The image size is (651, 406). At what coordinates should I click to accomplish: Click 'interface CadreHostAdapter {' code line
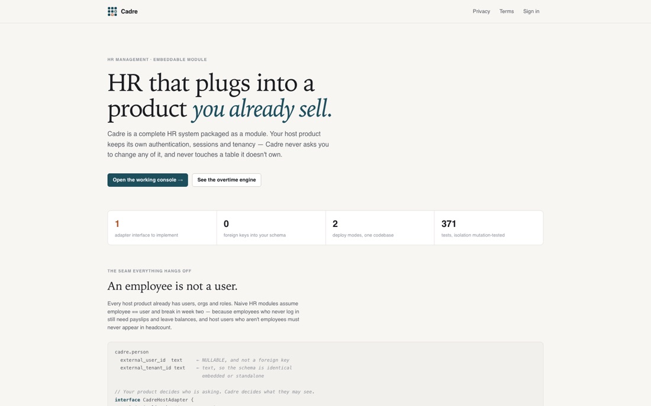tap(154, 399)
